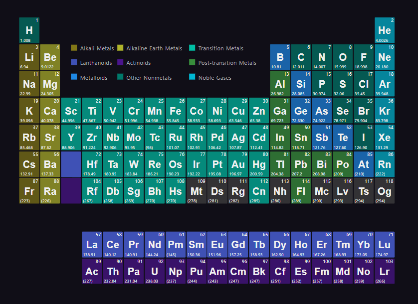Click the Fluorine (F) tile
This screenshot has width=418, height=304.
coord(364,57)
